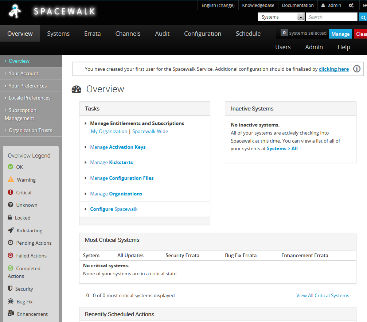Image resolution: width=367 pixels, height=322 pixels.
Task: Click the magnifier search button
Action: coord(363,18)
